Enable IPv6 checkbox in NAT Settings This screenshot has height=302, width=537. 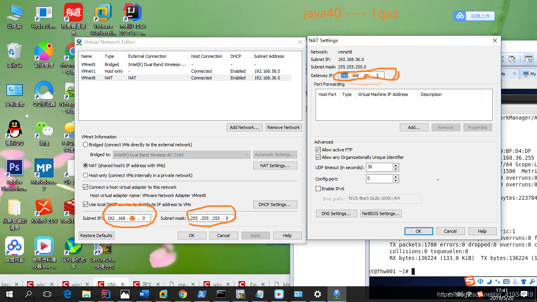pyautogui.click(x=318, y=189)
